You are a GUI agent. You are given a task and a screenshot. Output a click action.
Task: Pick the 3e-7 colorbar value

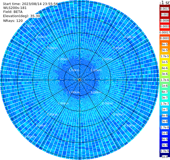165,98
